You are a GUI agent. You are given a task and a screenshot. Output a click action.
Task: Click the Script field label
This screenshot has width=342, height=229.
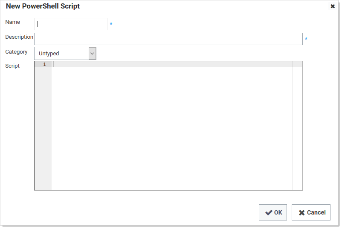tap(12, 66)
